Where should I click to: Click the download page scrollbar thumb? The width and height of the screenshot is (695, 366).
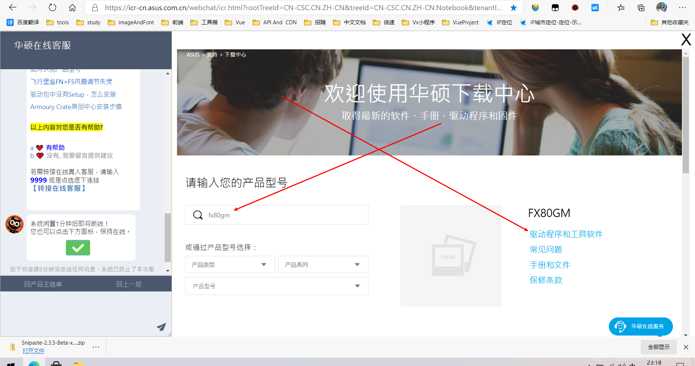click(686, 115)
